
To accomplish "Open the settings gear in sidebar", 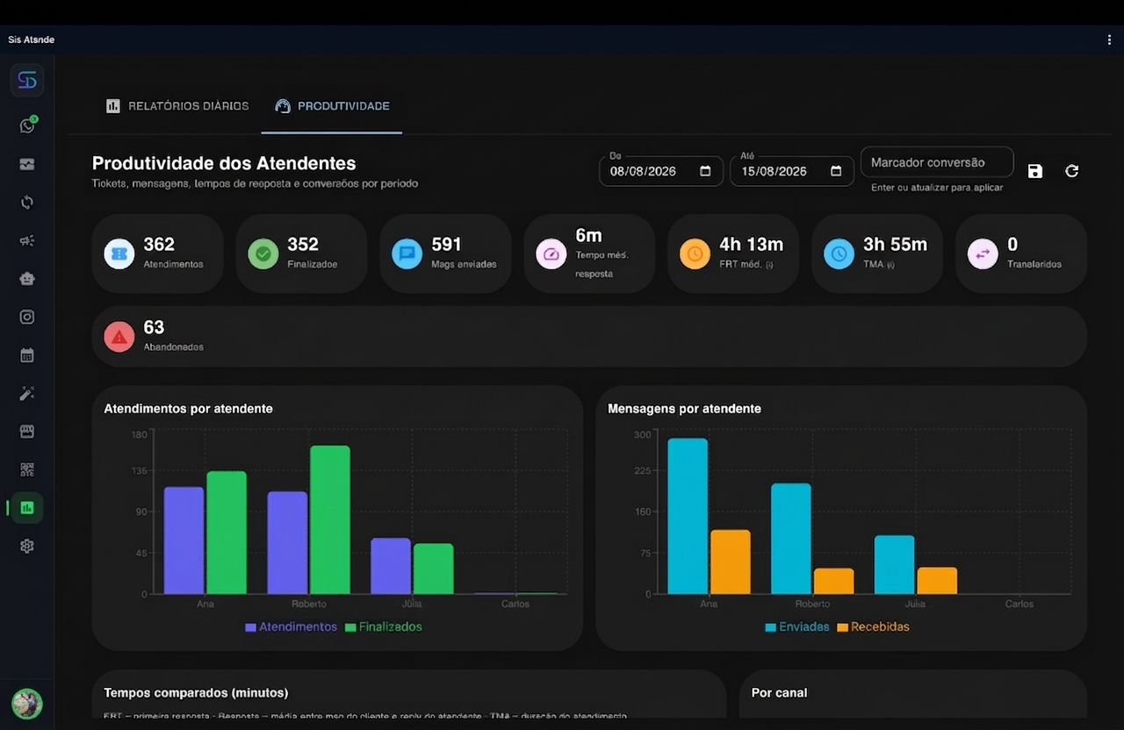I will pos(27,546).
